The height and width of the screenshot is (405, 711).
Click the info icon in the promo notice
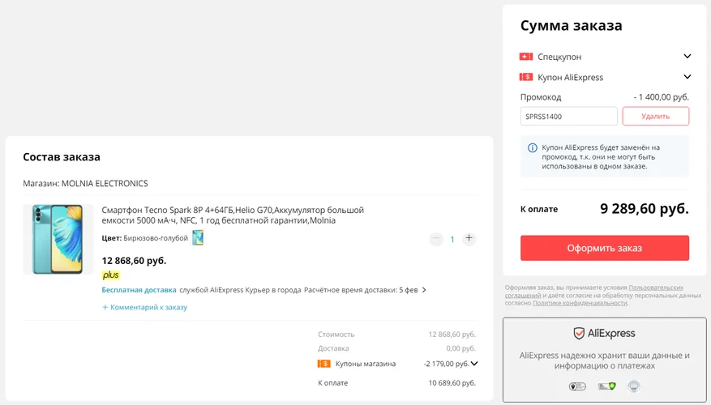click(x=533, y=147)
